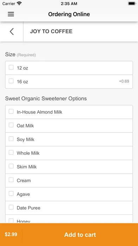Viewport: 138px width, 246px height.
Task: Tap the +0.69 price modifier
Action: (x=124, y=81)
